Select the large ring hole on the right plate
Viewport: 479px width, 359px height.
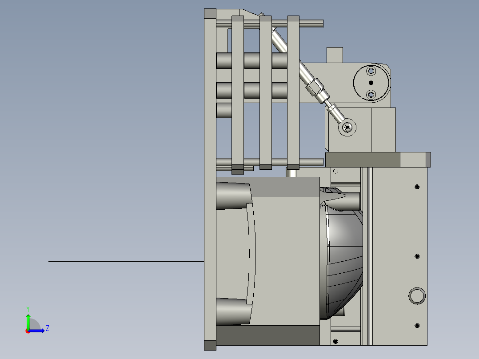[x=417, y=296]
